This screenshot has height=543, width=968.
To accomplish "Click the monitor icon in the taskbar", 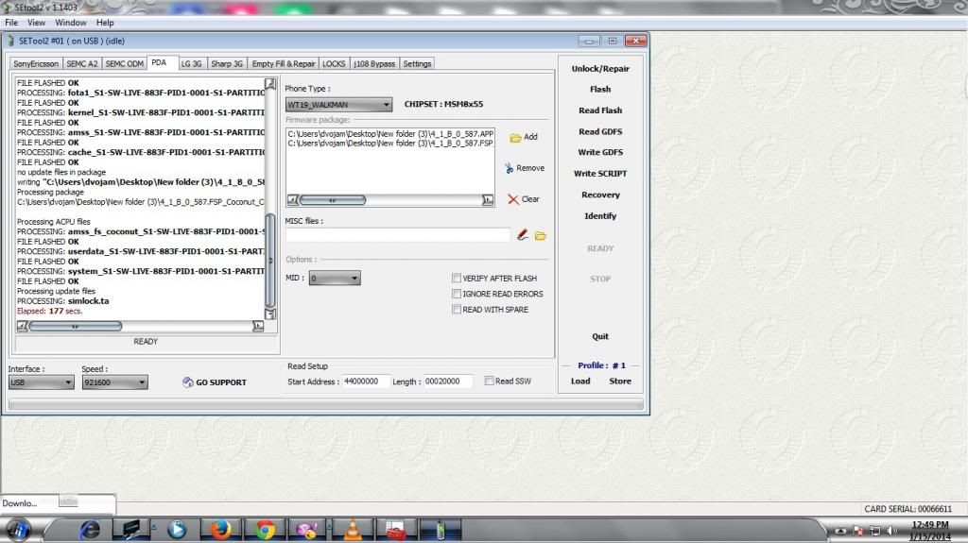I will (131, 530).
